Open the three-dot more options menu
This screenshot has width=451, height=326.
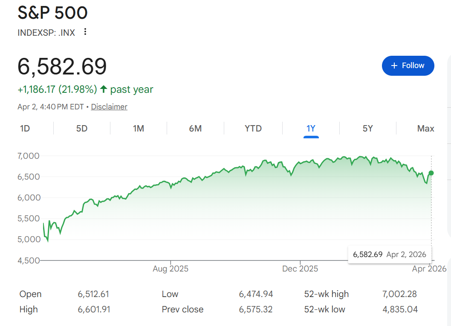(x=85, y=32)
